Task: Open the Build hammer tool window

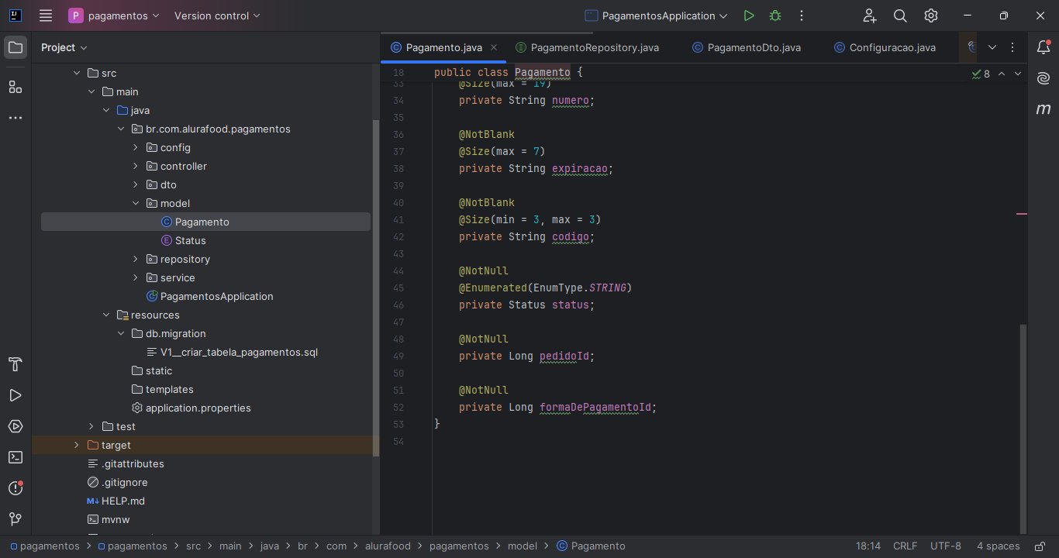Action: click(x=16, y=364)
